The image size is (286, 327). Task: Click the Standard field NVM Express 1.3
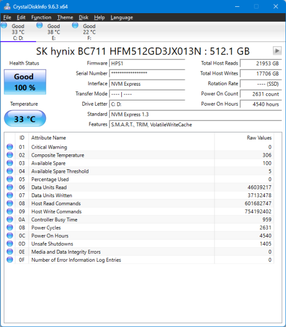[196, 114]
